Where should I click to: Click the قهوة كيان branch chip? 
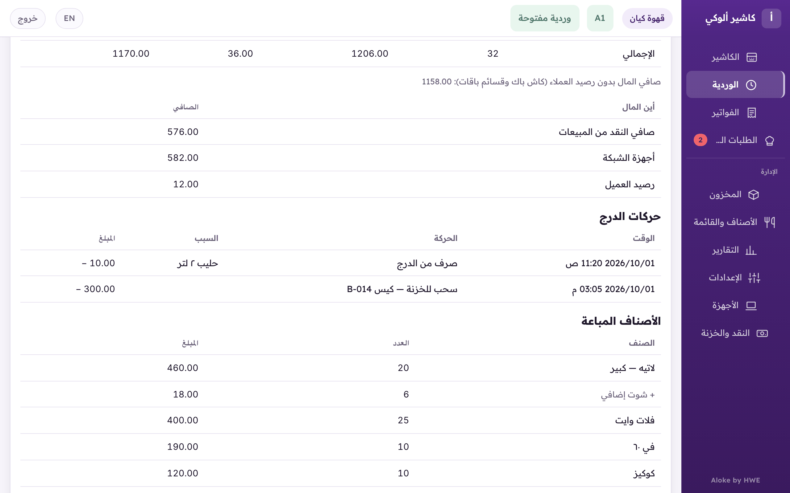click(x=647, y=18)
